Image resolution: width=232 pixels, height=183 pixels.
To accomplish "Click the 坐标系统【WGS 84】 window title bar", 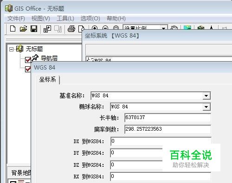I will [x=157, y=36].
